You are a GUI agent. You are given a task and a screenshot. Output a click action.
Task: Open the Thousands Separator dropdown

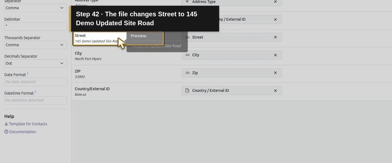pos(36,45)
